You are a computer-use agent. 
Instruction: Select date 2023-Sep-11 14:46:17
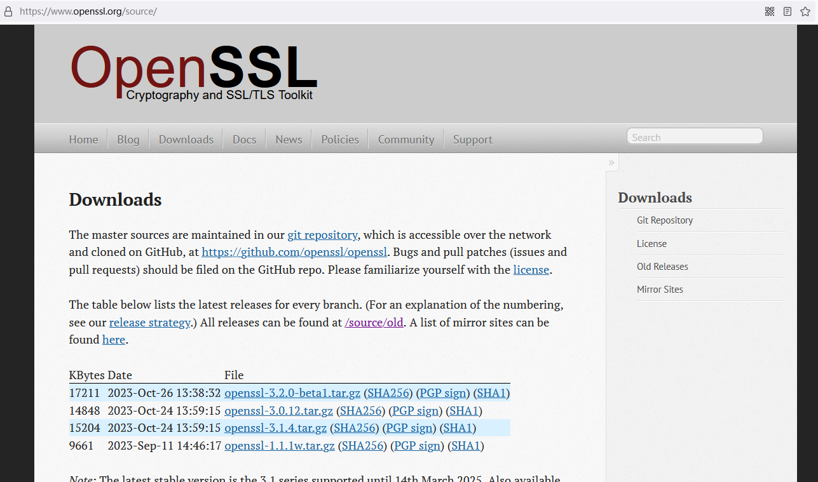pyautogui.click(x=165, y=446)
